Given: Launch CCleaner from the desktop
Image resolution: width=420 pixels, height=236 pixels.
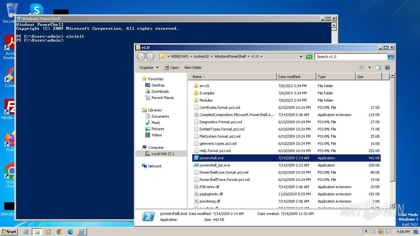Looking at the screenshot, I should point(10,78).
